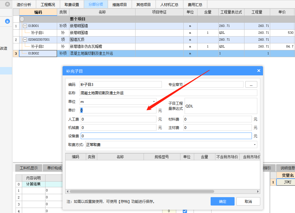Click row number 3 in the main table
Viewport: 295px width, 213px height.
click(x=16, y=54)
